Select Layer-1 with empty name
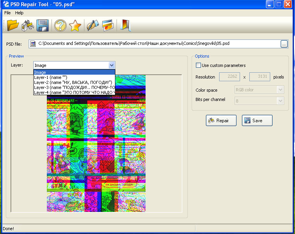 pyautogui.click(x=74, y=77)
